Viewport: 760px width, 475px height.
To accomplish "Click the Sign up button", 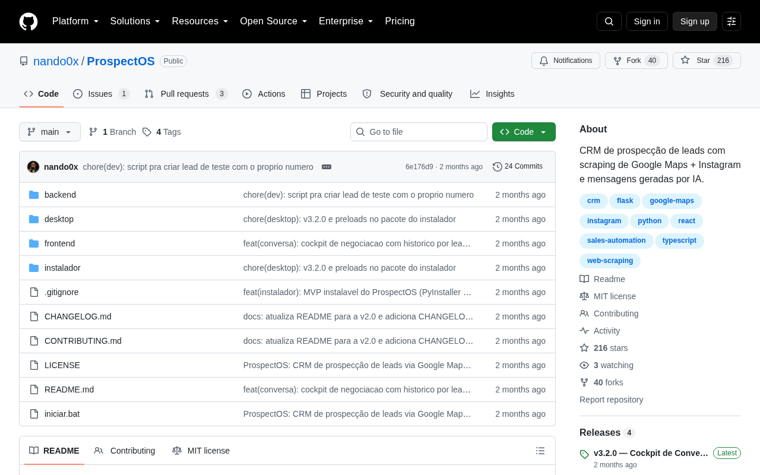I will (x=695, y=21).
